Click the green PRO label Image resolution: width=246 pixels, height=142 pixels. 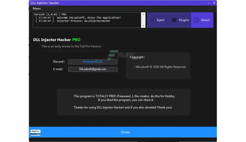[76, 40]
